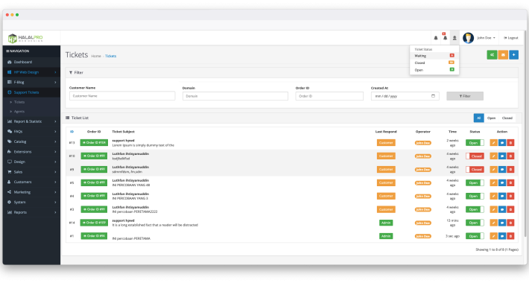Focus the Order ID filter field

coord(329,96)
